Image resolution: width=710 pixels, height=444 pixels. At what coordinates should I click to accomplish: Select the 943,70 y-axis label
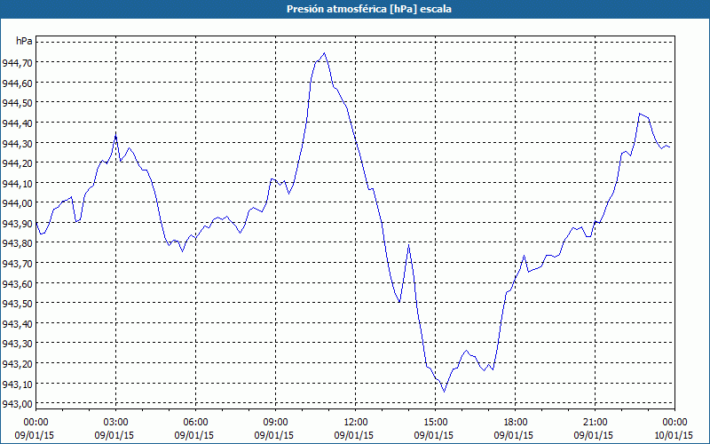pyautogui.click(x=17, y=263)
